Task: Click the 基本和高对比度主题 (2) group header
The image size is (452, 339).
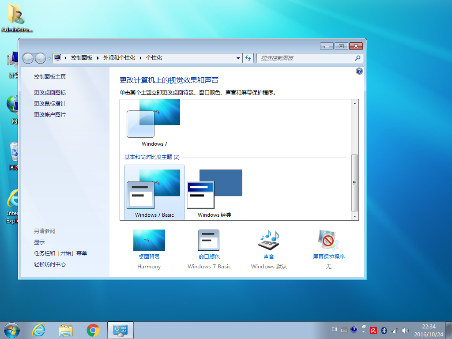Action: (x=152, y=157)
